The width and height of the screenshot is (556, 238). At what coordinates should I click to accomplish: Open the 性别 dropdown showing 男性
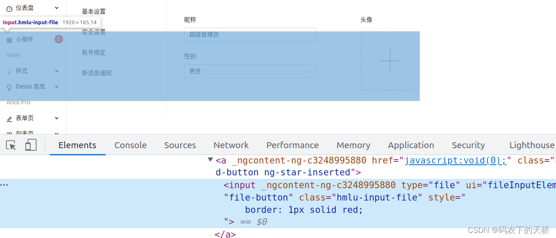pyautogui.click(x=250, y=71)
